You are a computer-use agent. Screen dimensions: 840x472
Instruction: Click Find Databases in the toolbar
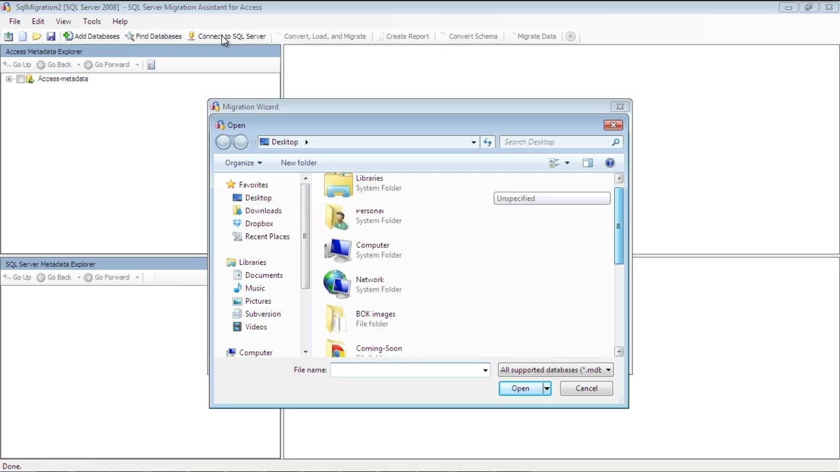[x=154, y=36]
